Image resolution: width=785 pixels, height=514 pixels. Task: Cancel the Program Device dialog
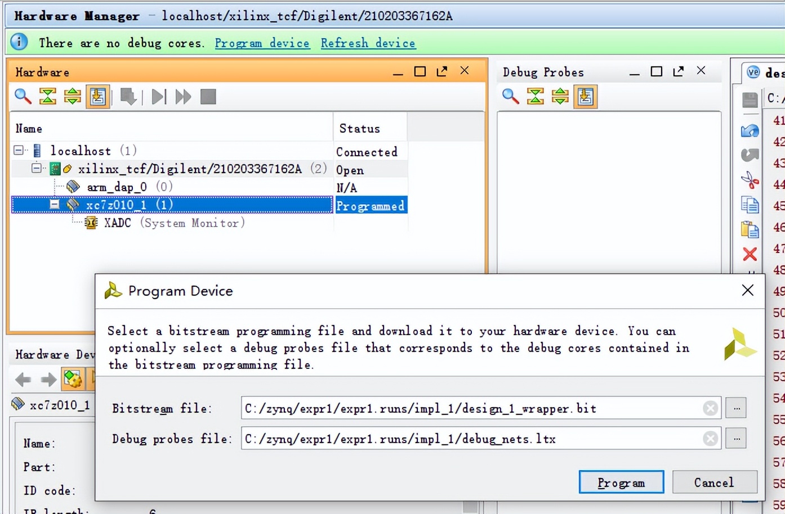tap(714, 483)
